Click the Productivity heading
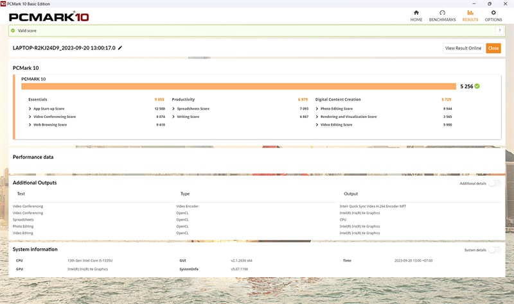This screenshot has height=304, width=514. point(183,99)
